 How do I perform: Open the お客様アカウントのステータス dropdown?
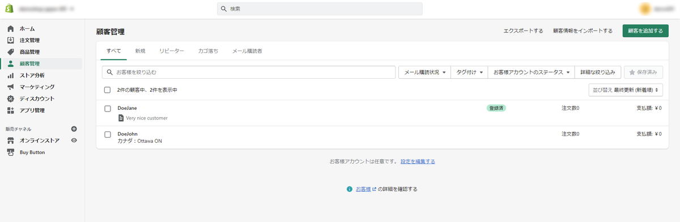coord(531,72)
